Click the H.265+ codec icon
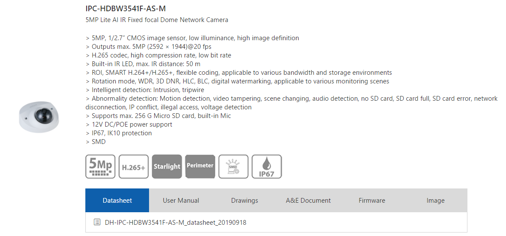The width and height of the screenshot is (506, 236). [134, 166]
